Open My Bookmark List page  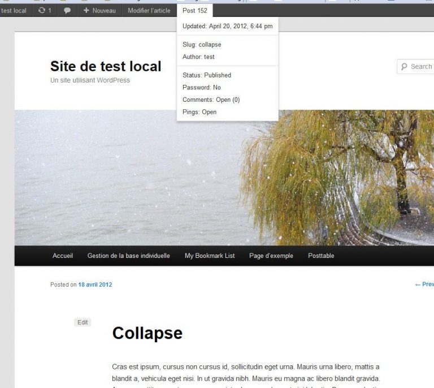tap(210, 256)
